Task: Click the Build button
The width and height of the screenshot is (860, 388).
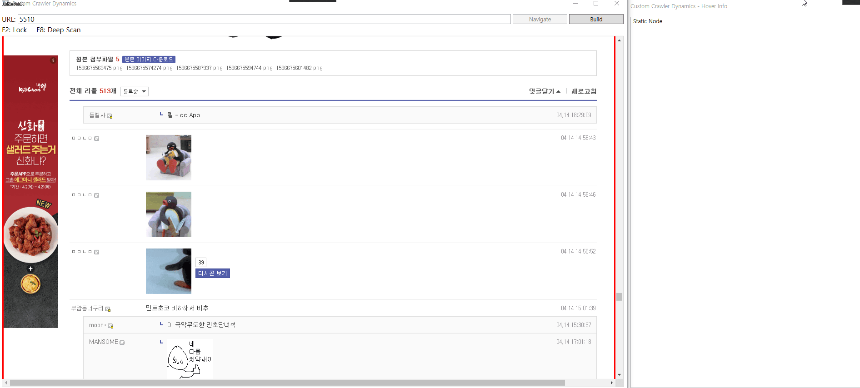Action: pos(596,19)
